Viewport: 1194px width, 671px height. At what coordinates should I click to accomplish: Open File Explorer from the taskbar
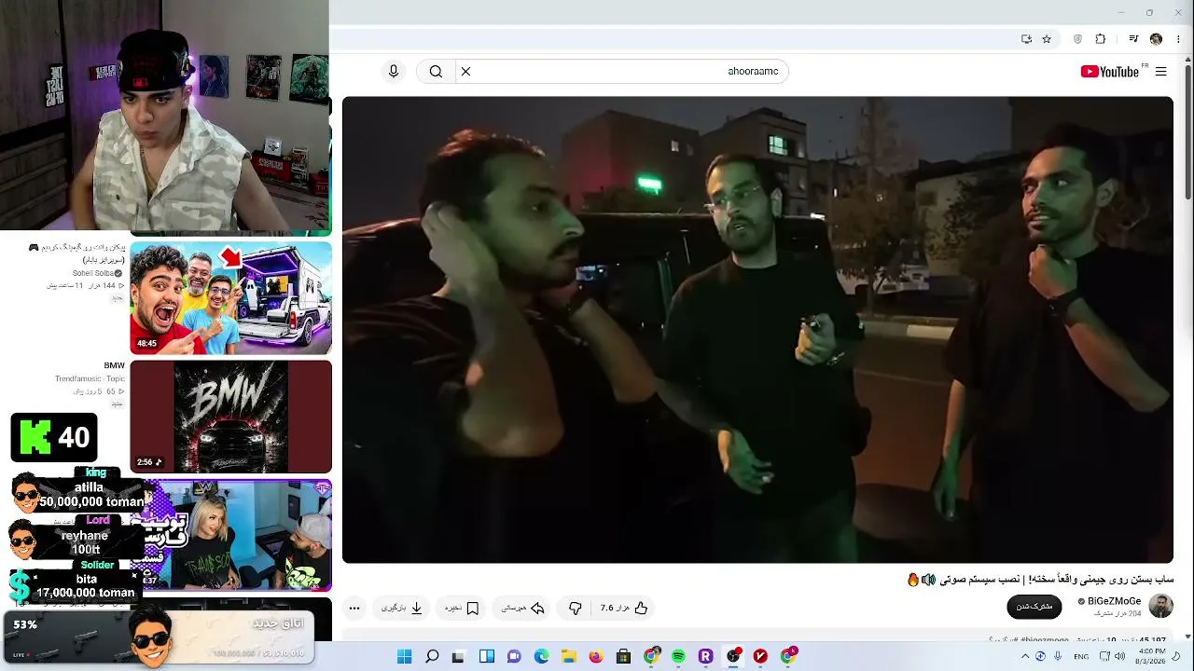568,656
